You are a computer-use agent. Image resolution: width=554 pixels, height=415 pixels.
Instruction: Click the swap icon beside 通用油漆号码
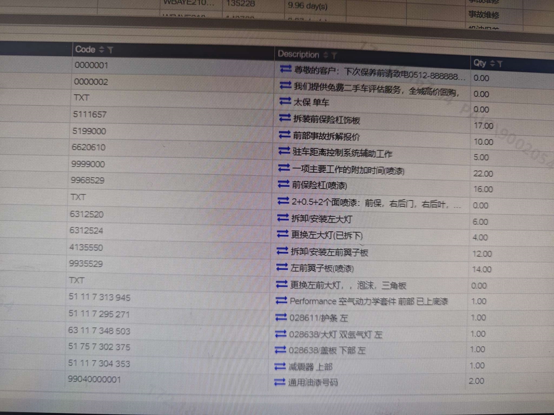(x=280, y=382)
